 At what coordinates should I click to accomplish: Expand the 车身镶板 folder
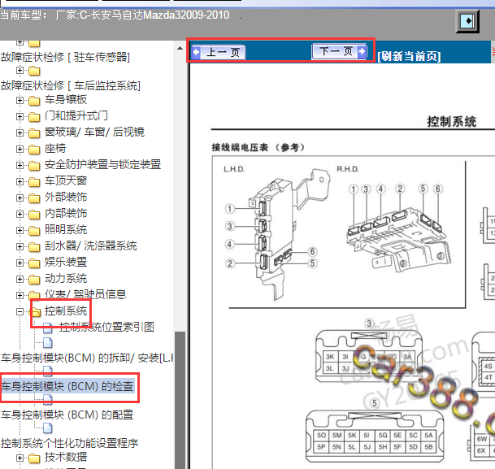click(x=20, y=100)
